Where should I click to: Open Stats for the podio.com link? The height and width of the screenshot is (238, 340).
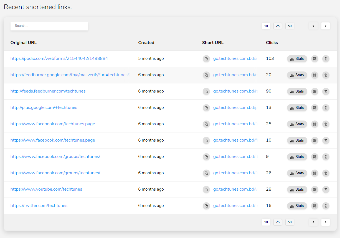[297, 59]
